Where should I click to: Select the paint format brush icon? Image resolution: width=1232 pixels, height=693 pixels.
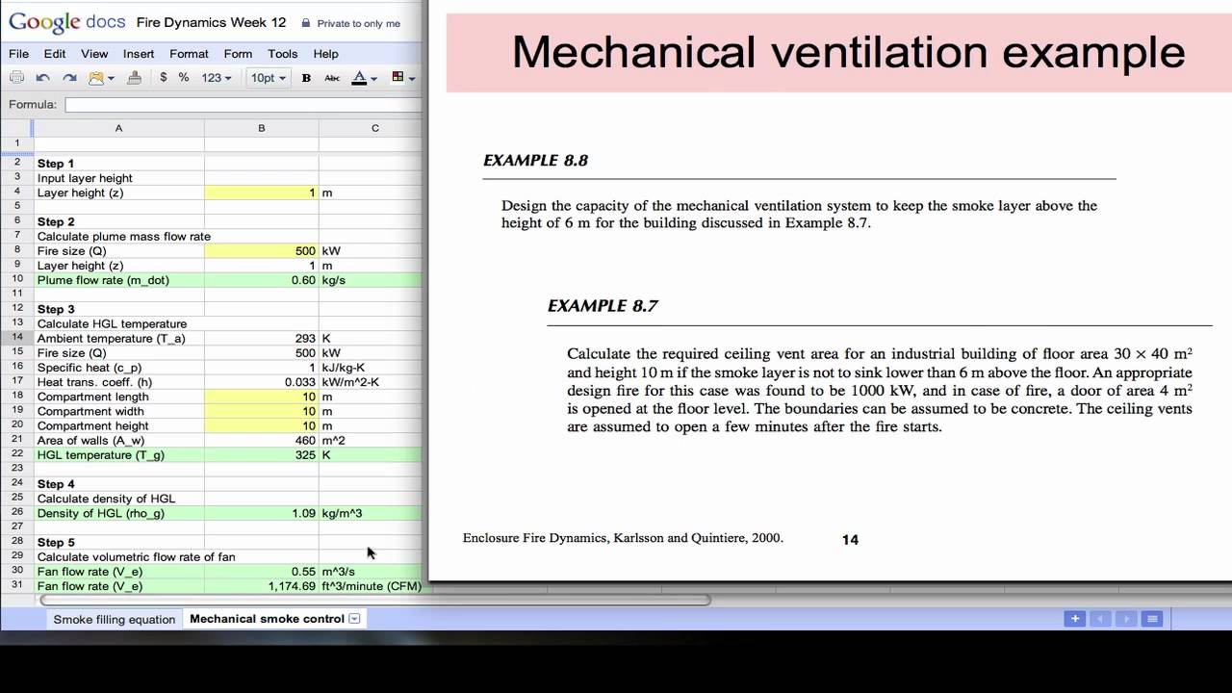point(135,78)
